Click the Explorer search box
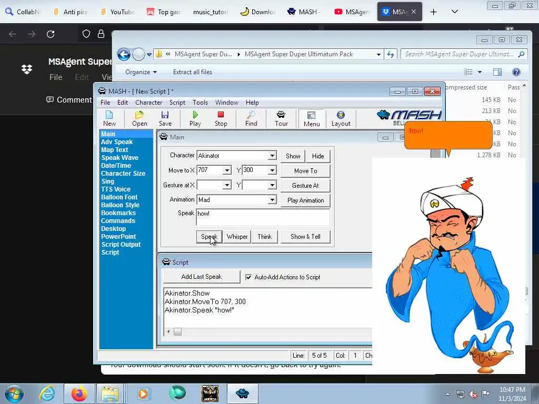 [464, 54]
